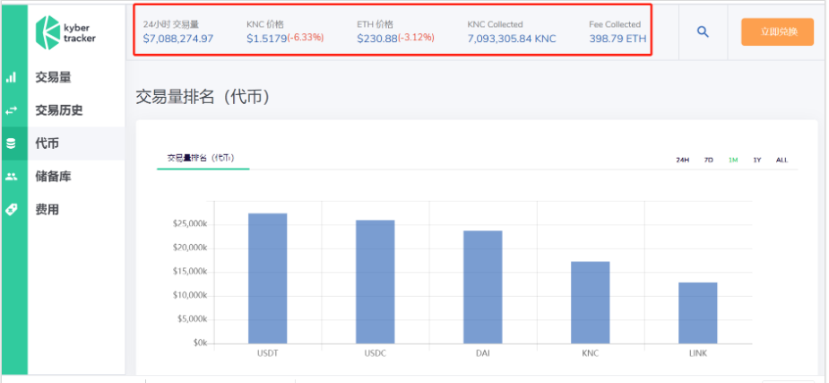Switch to the 交易量排名 (代币) chart tab
829x383 pixels.
pos(202,158)
